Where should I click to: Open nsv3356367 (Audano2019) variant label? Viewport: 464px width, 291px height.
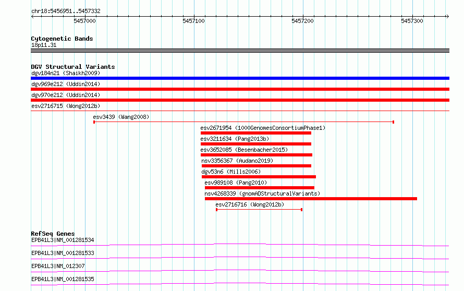pos(237,161)
